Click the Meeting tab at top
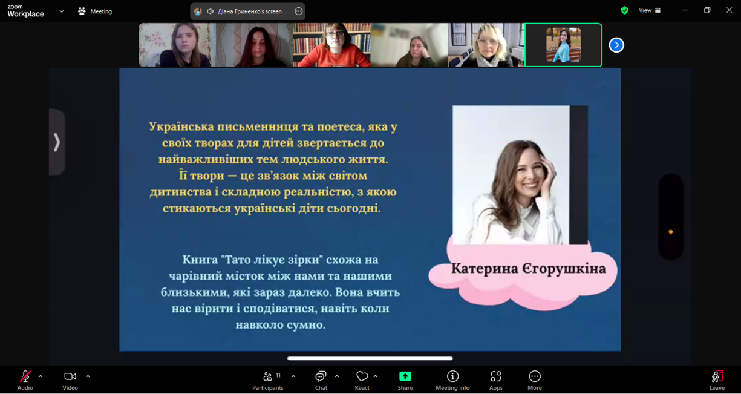741x394 pixels. (95, 11)
